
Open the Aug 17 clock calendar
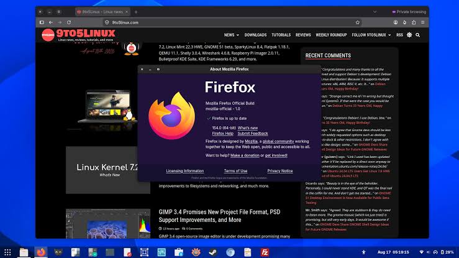[393, 252]
